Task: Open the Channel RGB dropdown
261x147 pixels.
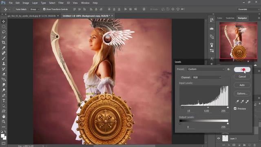Action: click(207, 77)
